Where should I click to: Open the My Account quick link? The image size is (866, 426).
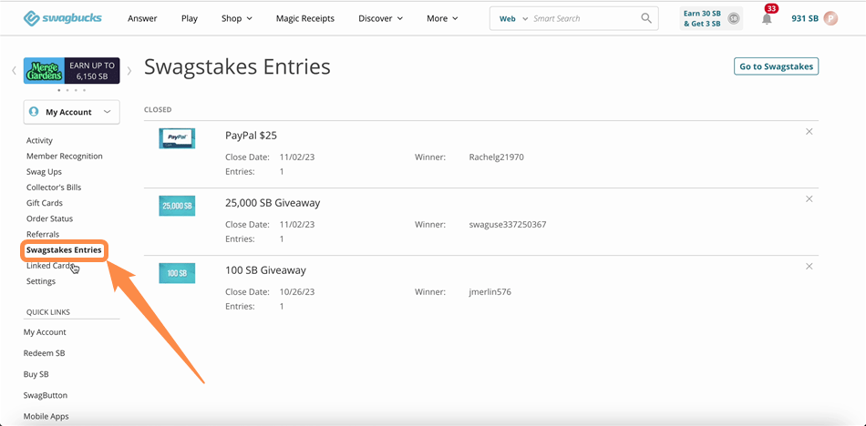pyautogui.click(x=45, y=332)
